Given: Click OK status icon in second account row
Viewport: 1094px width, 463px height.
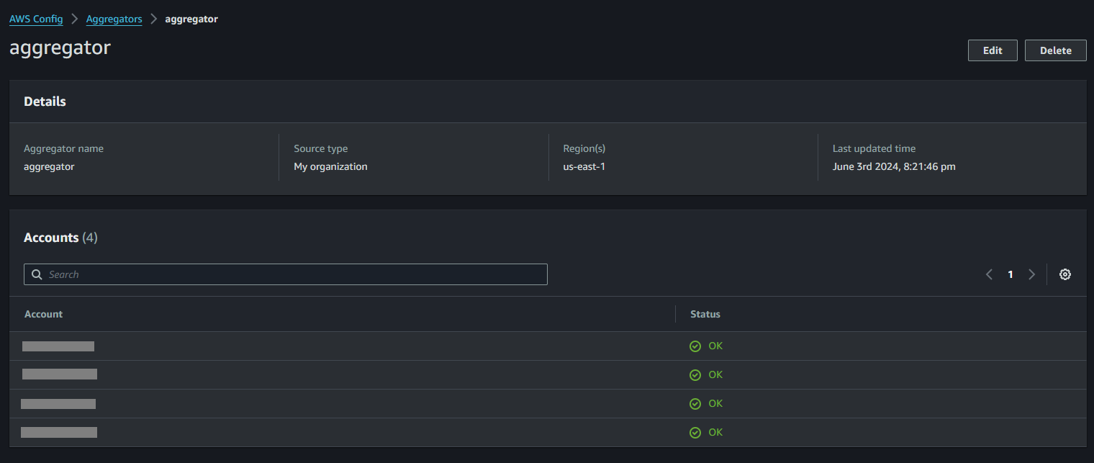Looking at the screenshot, I should 695,375.
